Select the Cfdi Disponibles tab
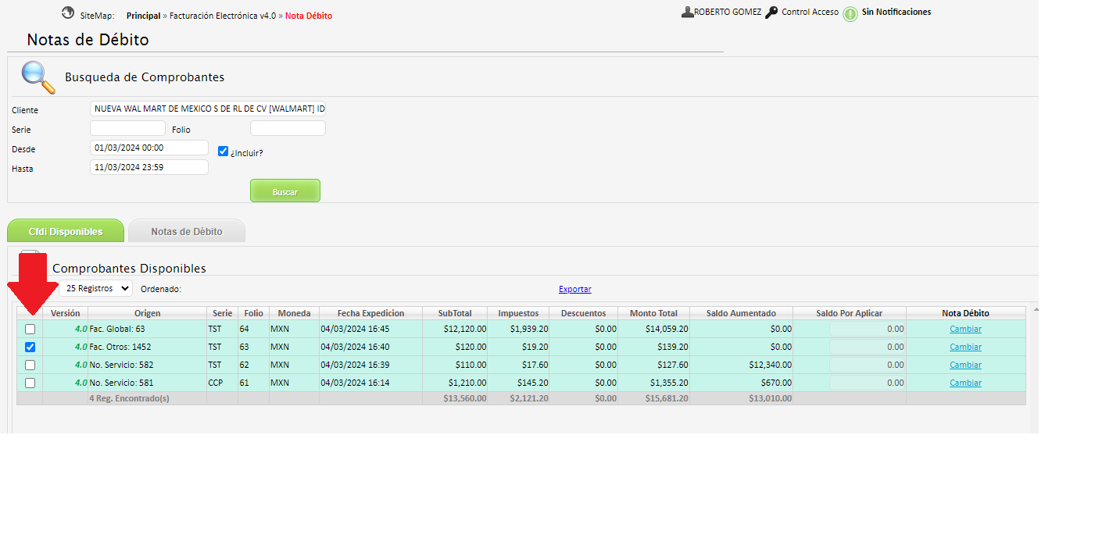The image size is (1120, 556). 66,231
